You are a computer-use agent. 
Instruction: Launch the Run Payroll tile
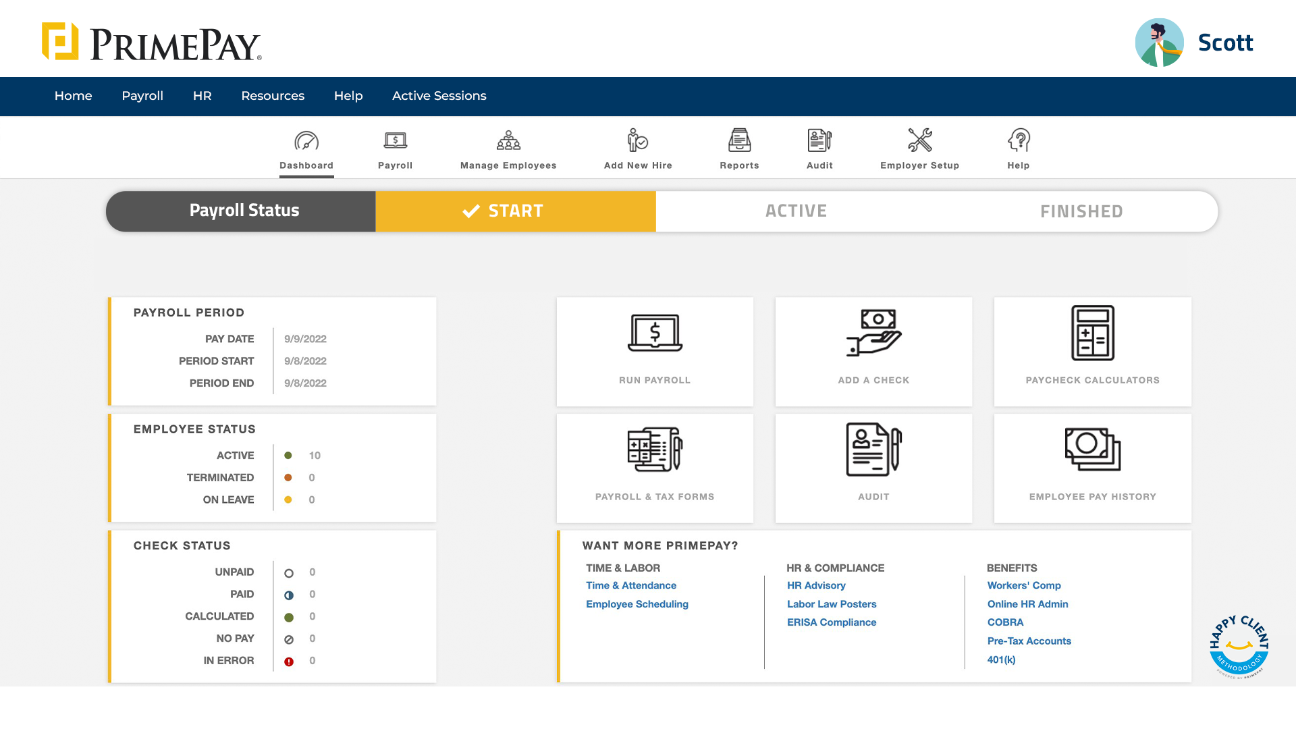click(655, 351)
